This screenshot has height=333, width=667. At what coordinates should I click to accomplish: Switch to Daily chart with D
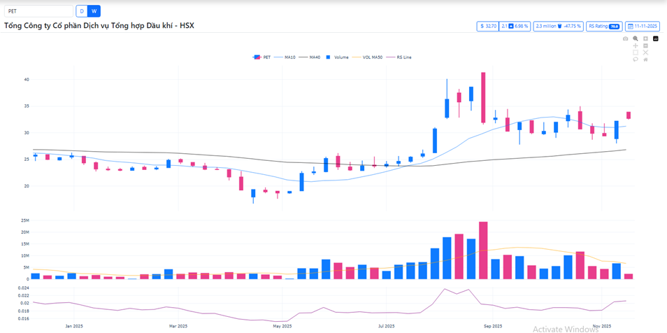click(81, 11)
